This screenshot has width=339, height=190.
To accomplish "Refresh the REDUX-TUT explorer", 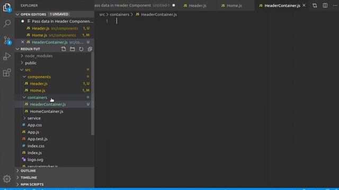I will point(81,49).
